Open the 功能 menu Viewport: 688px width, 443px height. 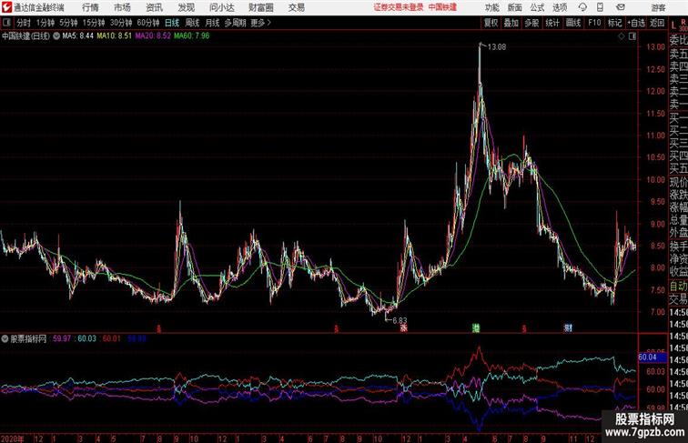click(491, 7)
